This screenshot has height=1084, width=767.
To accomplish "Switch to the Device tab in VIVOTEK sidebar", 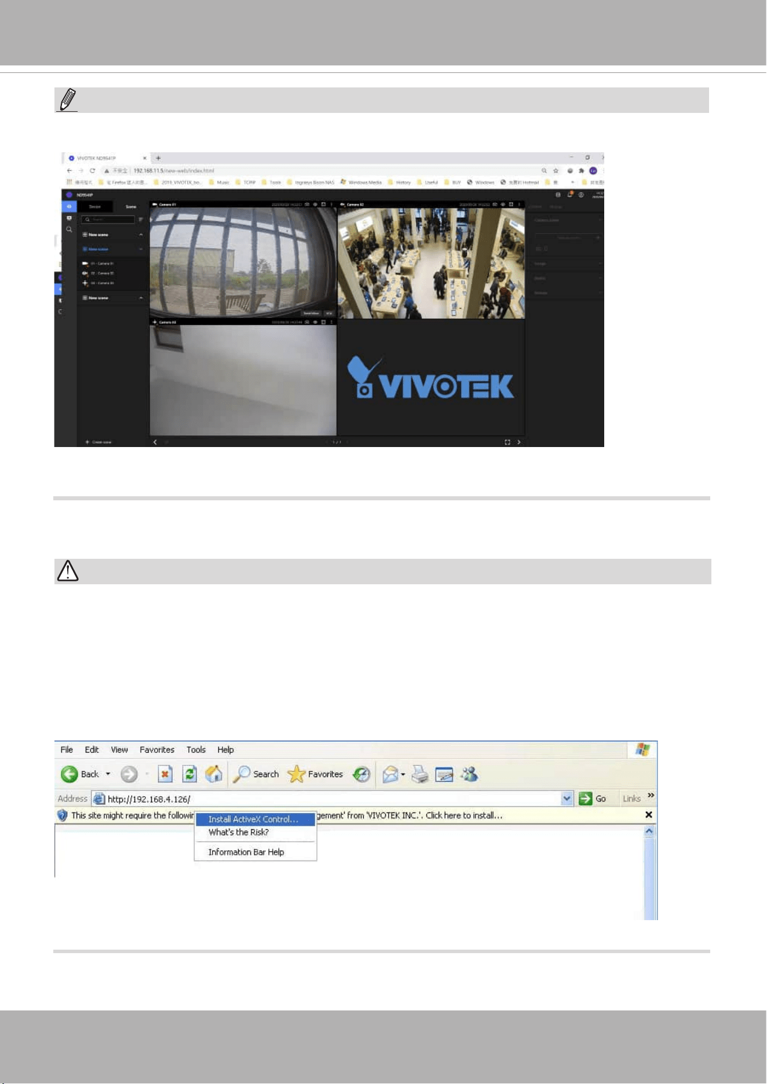I will [95, 207].
